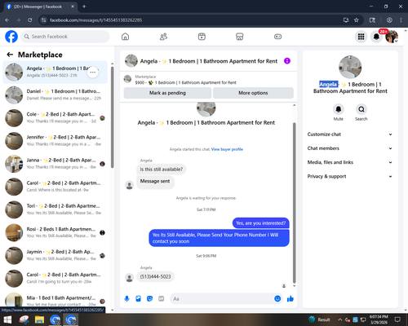Open the account profile picture menu
The image size is (408, 326).
[x=392, y=37]
